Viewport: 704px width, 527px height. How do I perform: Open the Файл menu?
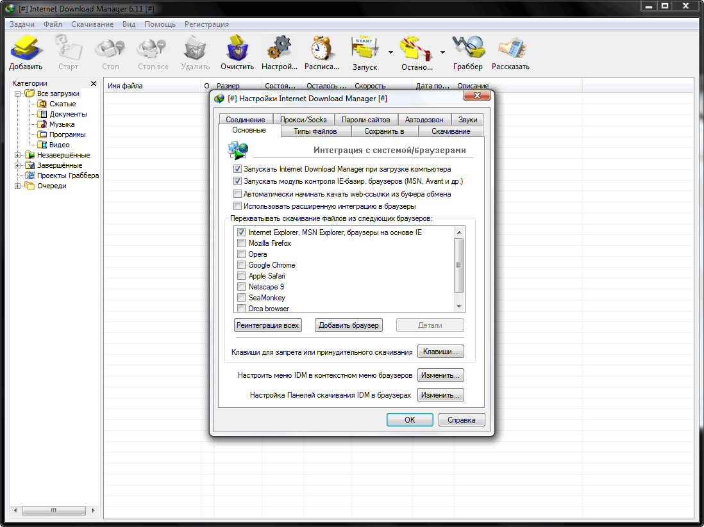point(53,24)
